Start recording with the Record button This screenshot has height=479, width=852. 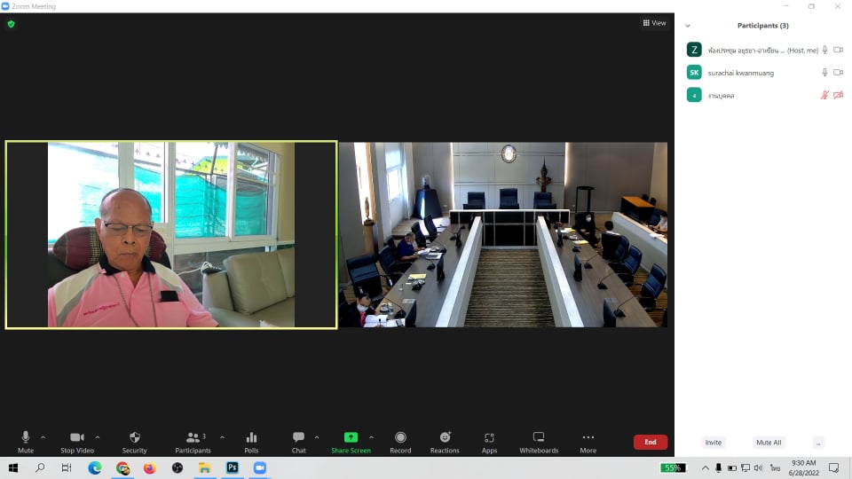click(400, 441)
